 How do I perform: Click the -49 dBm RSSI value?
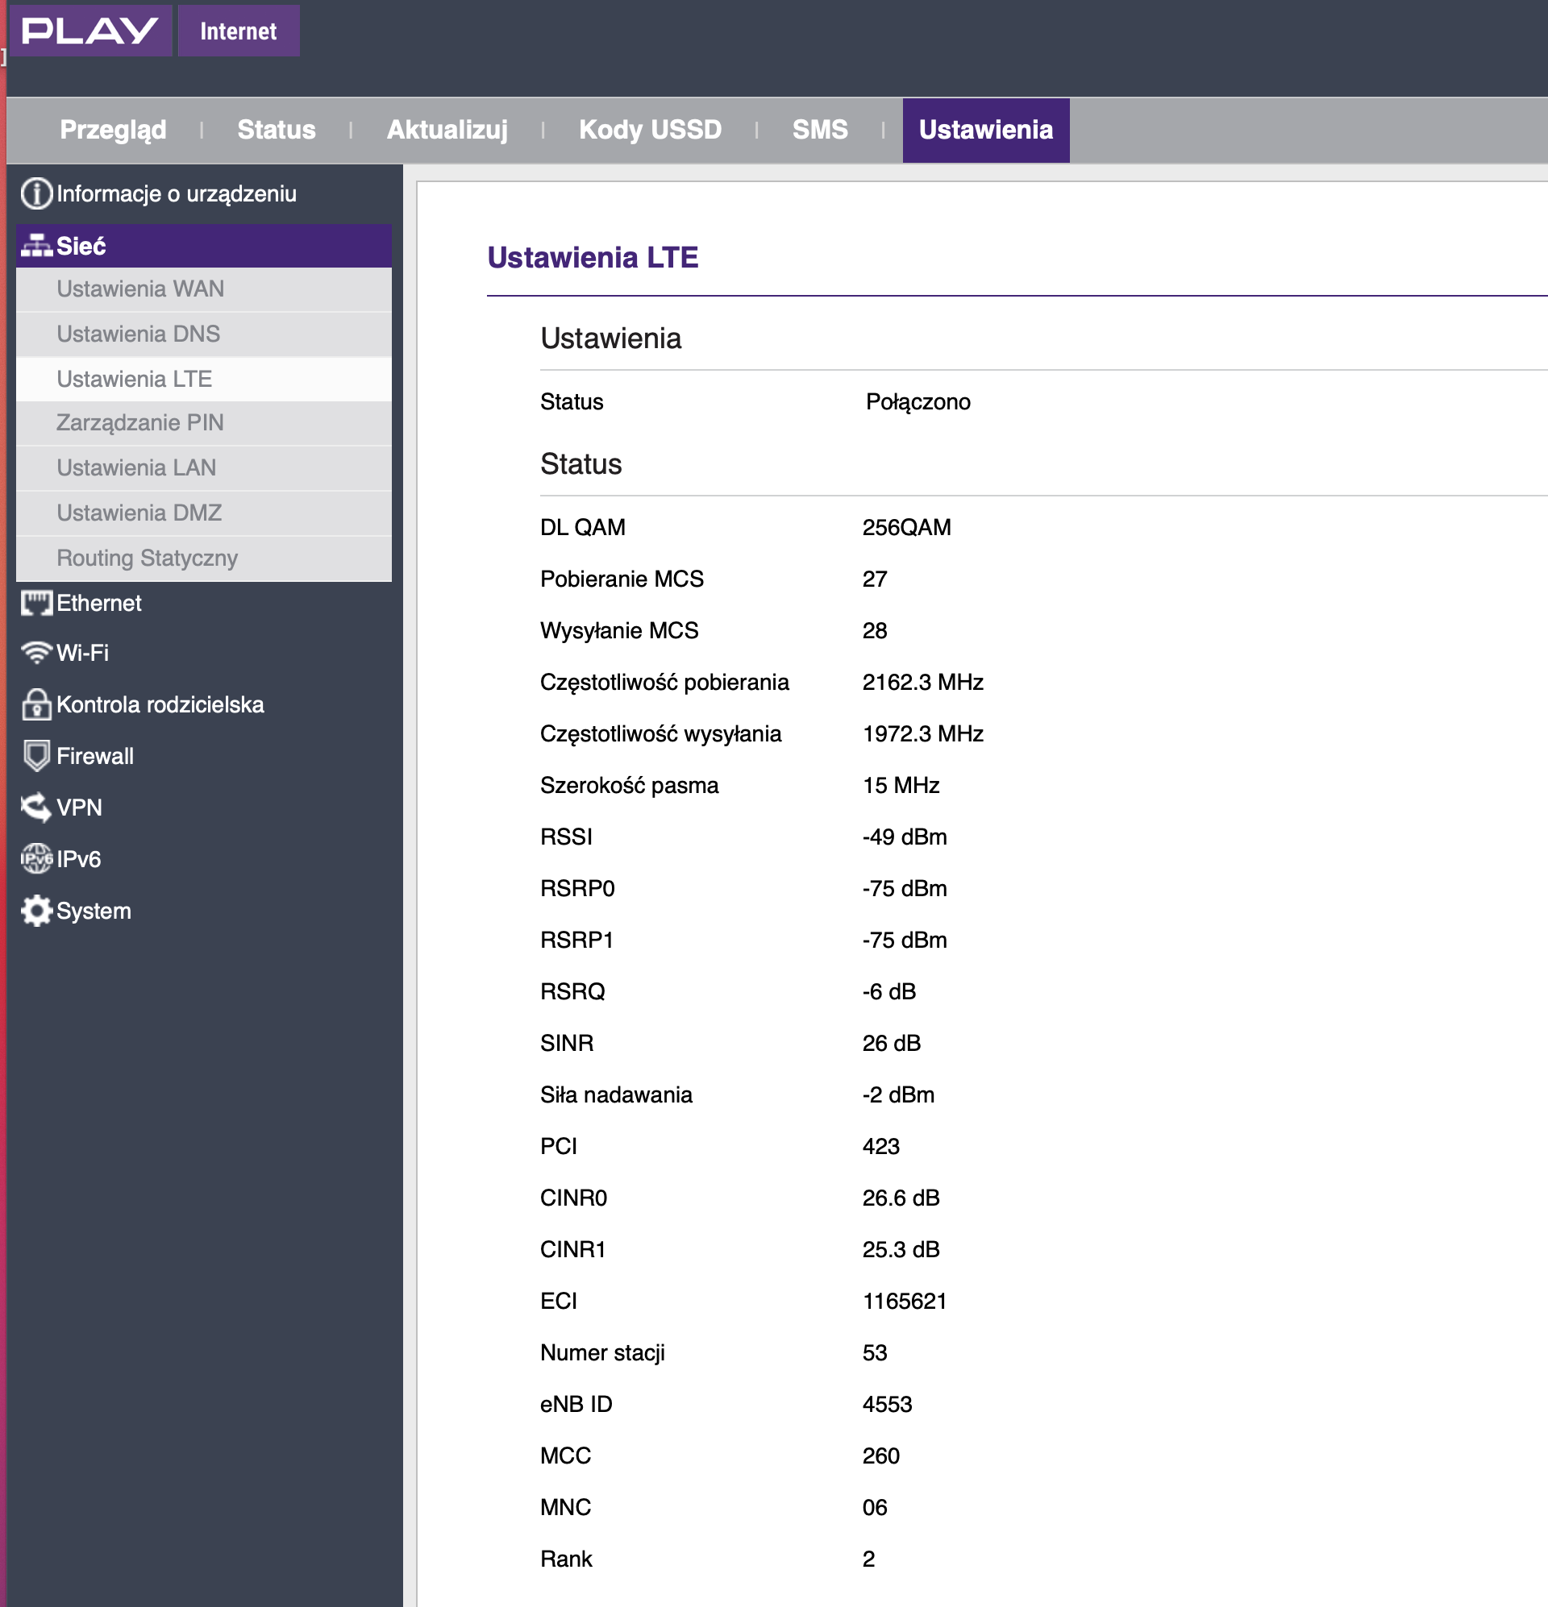pos(905,837)
